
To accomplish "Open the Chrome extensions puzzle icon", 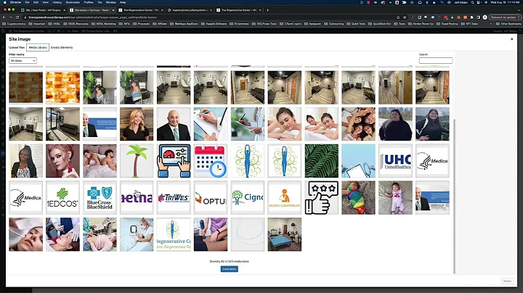I will pyautogui.click(x=472, y=17).
